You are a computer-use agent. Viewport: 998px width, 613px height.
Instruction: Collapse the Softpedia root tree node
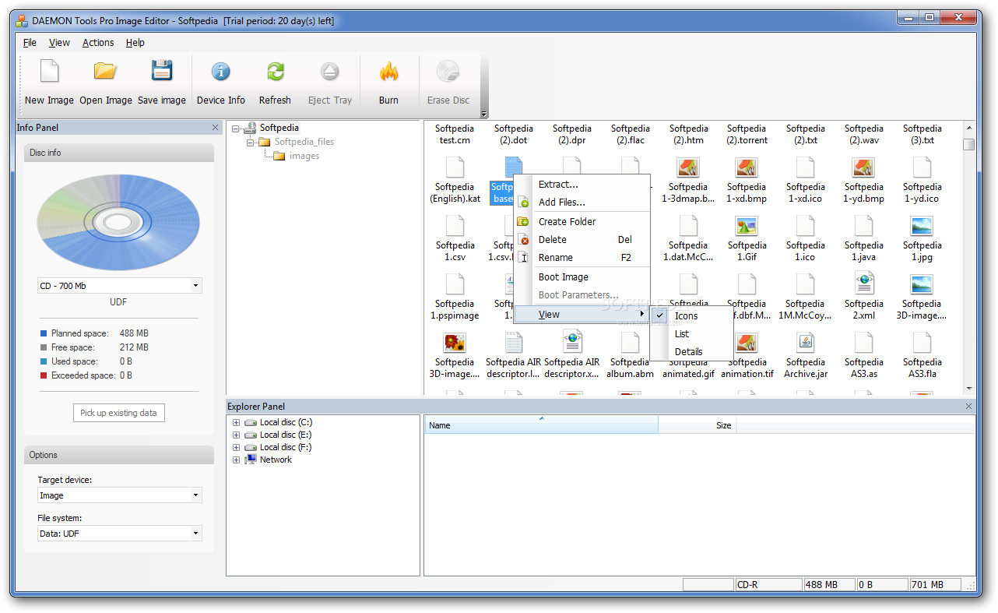click(x=236, y=129)
